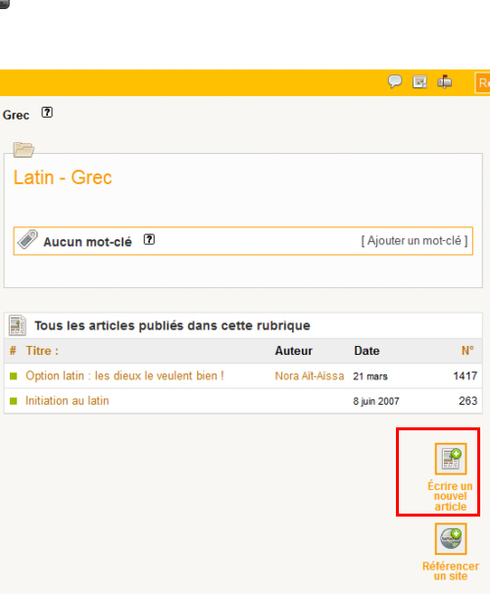Open help icon next to Aucun mot-clé
The width and height of the screenshot is (490, 594).
(149, 240)
